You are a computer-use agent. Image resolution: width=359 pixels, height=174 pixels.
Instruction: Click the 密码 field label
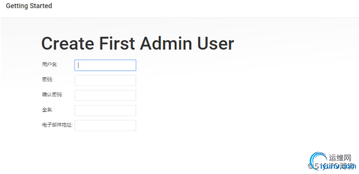tap(47, 79)
